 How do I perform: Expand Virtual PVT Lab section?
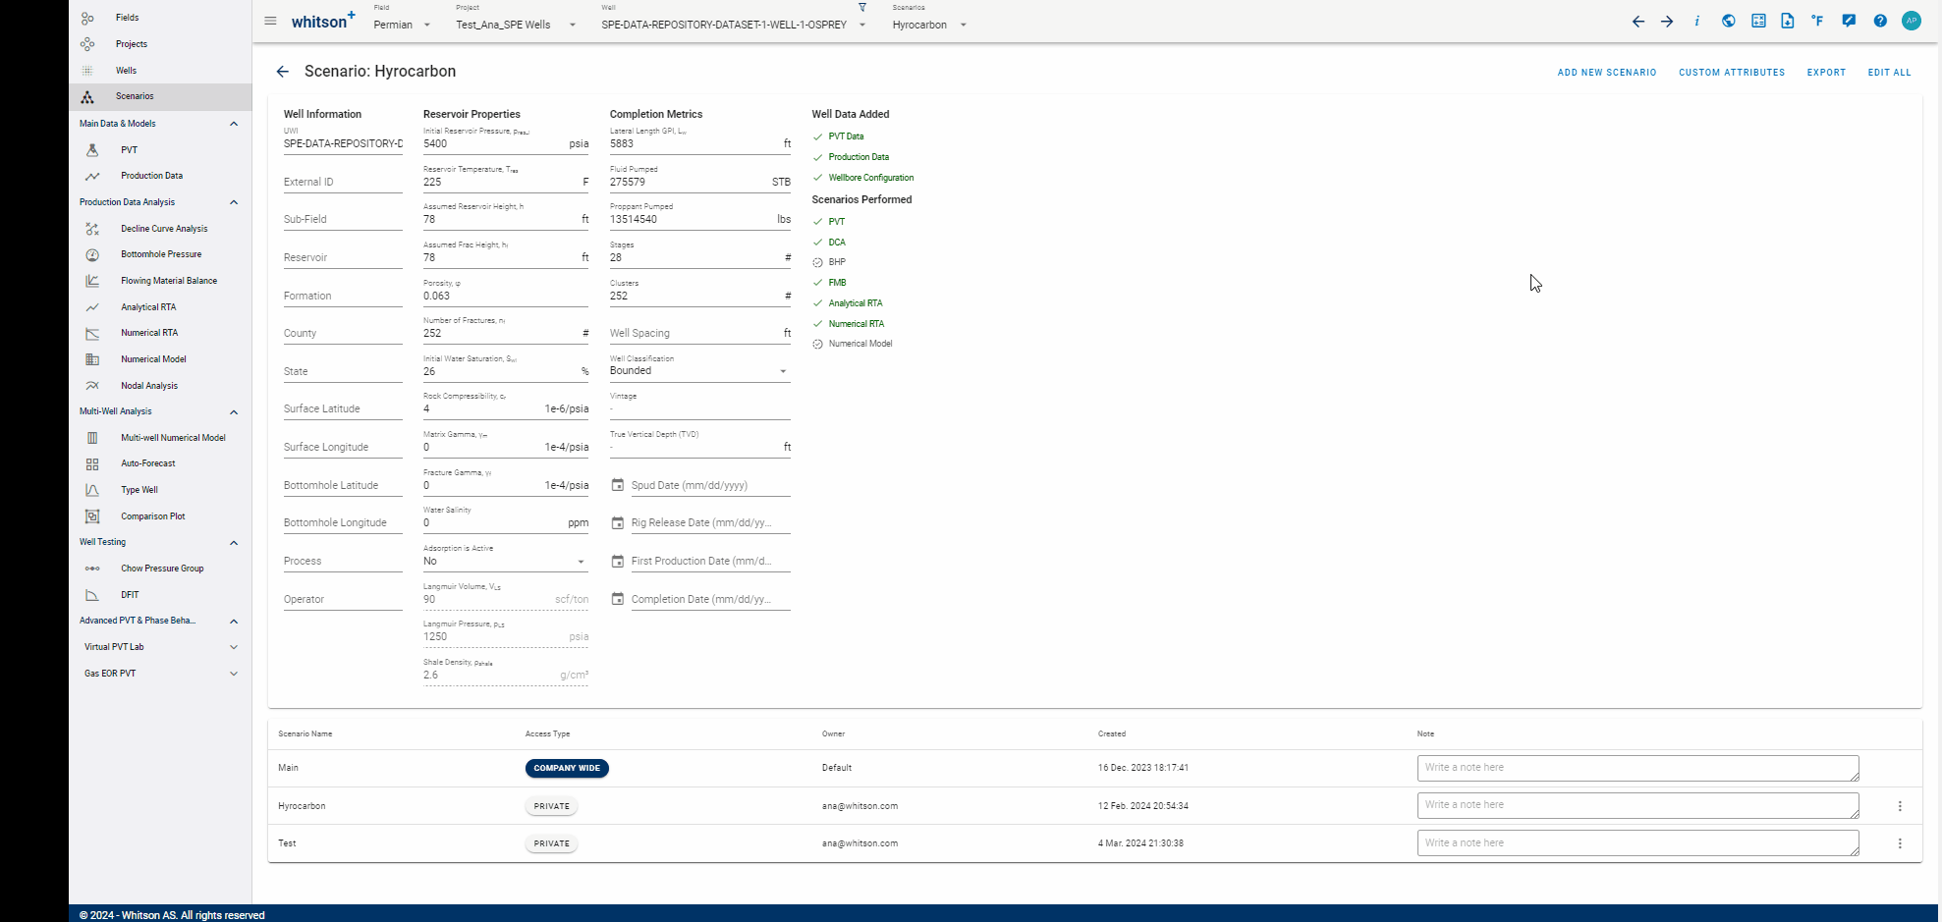click(x=234, y=647)
